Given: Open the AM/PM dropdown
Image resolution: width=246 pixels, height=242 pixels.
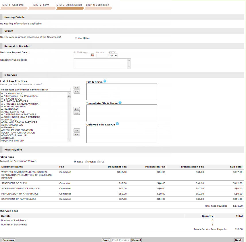Looking at the screenshot, I should coord(113,56).
